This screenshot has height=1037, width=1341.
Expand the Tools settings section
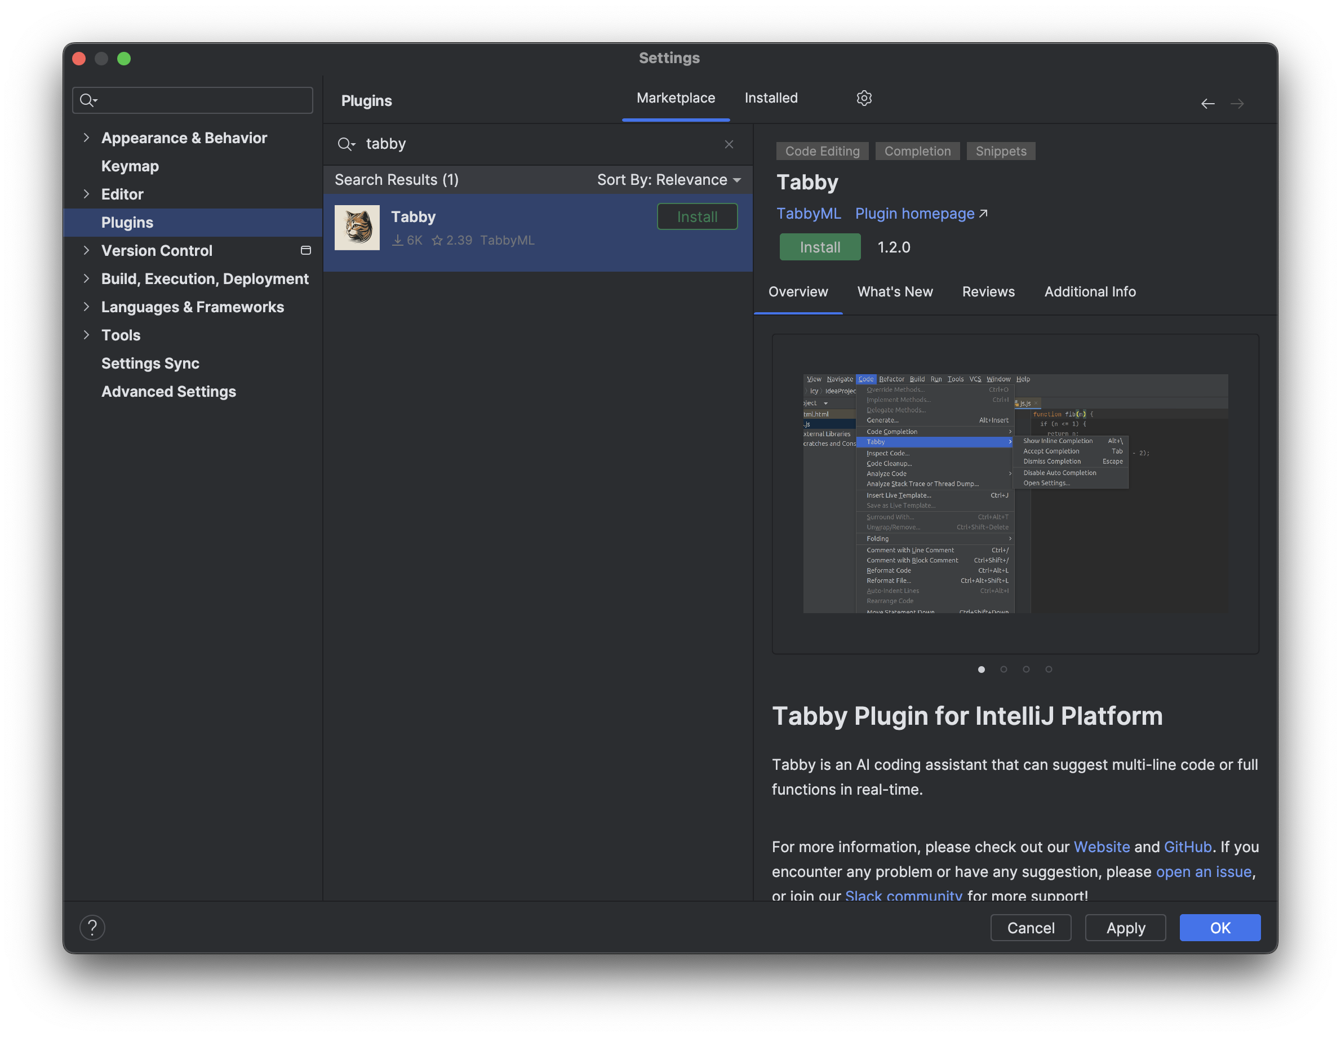(x=86, y=335)
